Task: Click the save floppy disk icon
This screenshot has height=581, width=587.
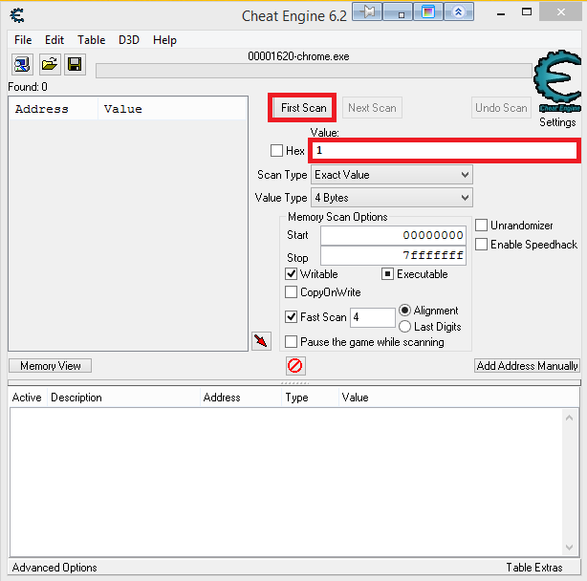Action: click(75, 64)
